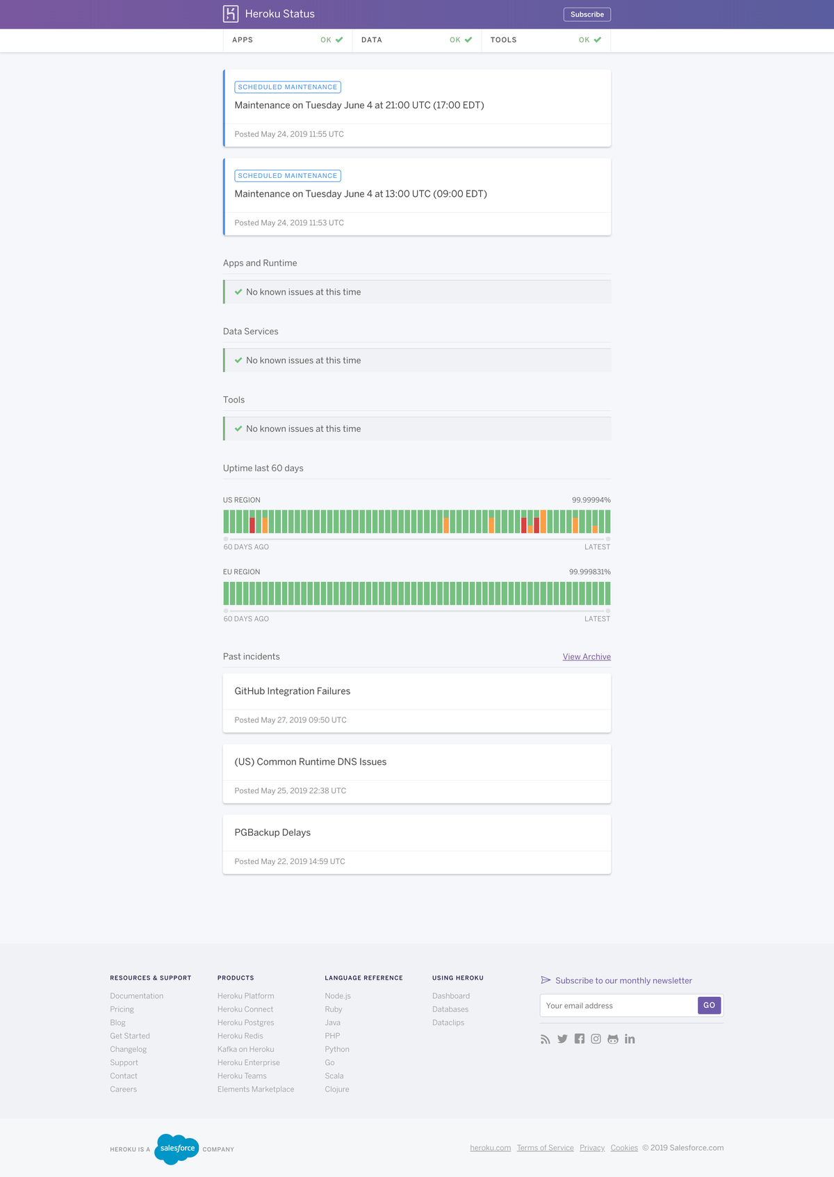The width and height of the screenshot is (834, 1177).
Task: Open the Heroku Platform link
Action: click(x=246, y=996)
